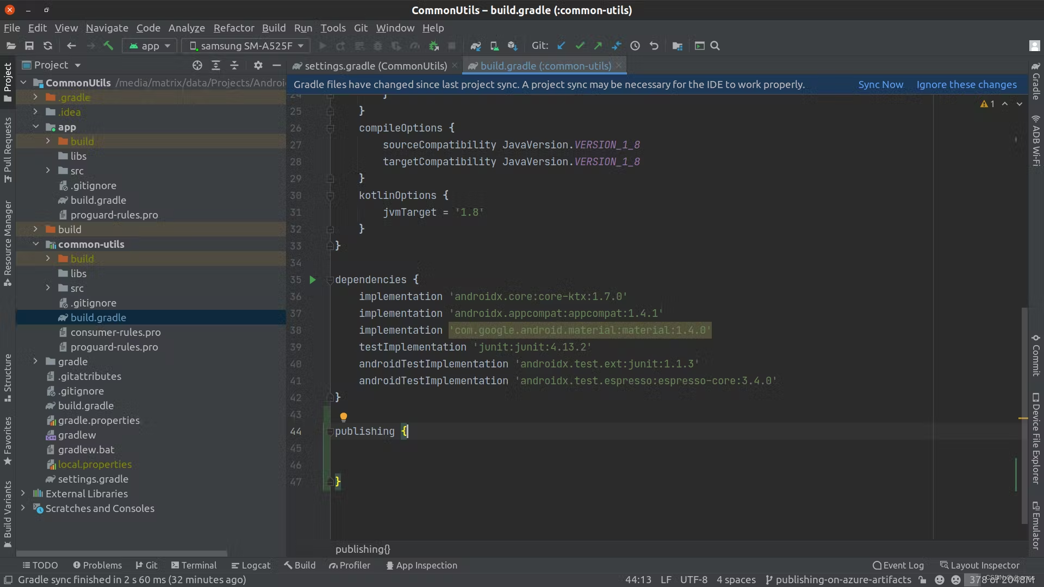Click the memory usage indicator bar
The height and width of the screenshot is (587, 1044).
[1000, 580]
